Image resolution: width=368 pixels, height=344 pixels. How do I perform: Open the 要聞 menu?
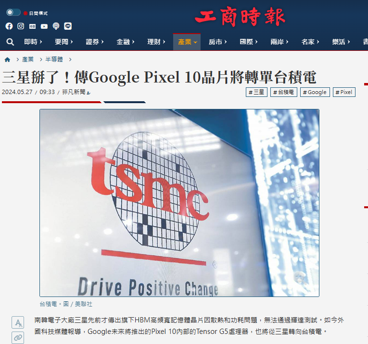click(64, 42)
